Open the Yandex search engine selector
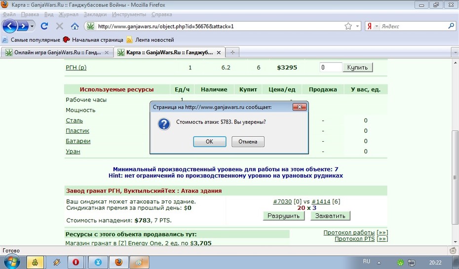This screenshot has height=269, width=459. (x=373, y=26)
